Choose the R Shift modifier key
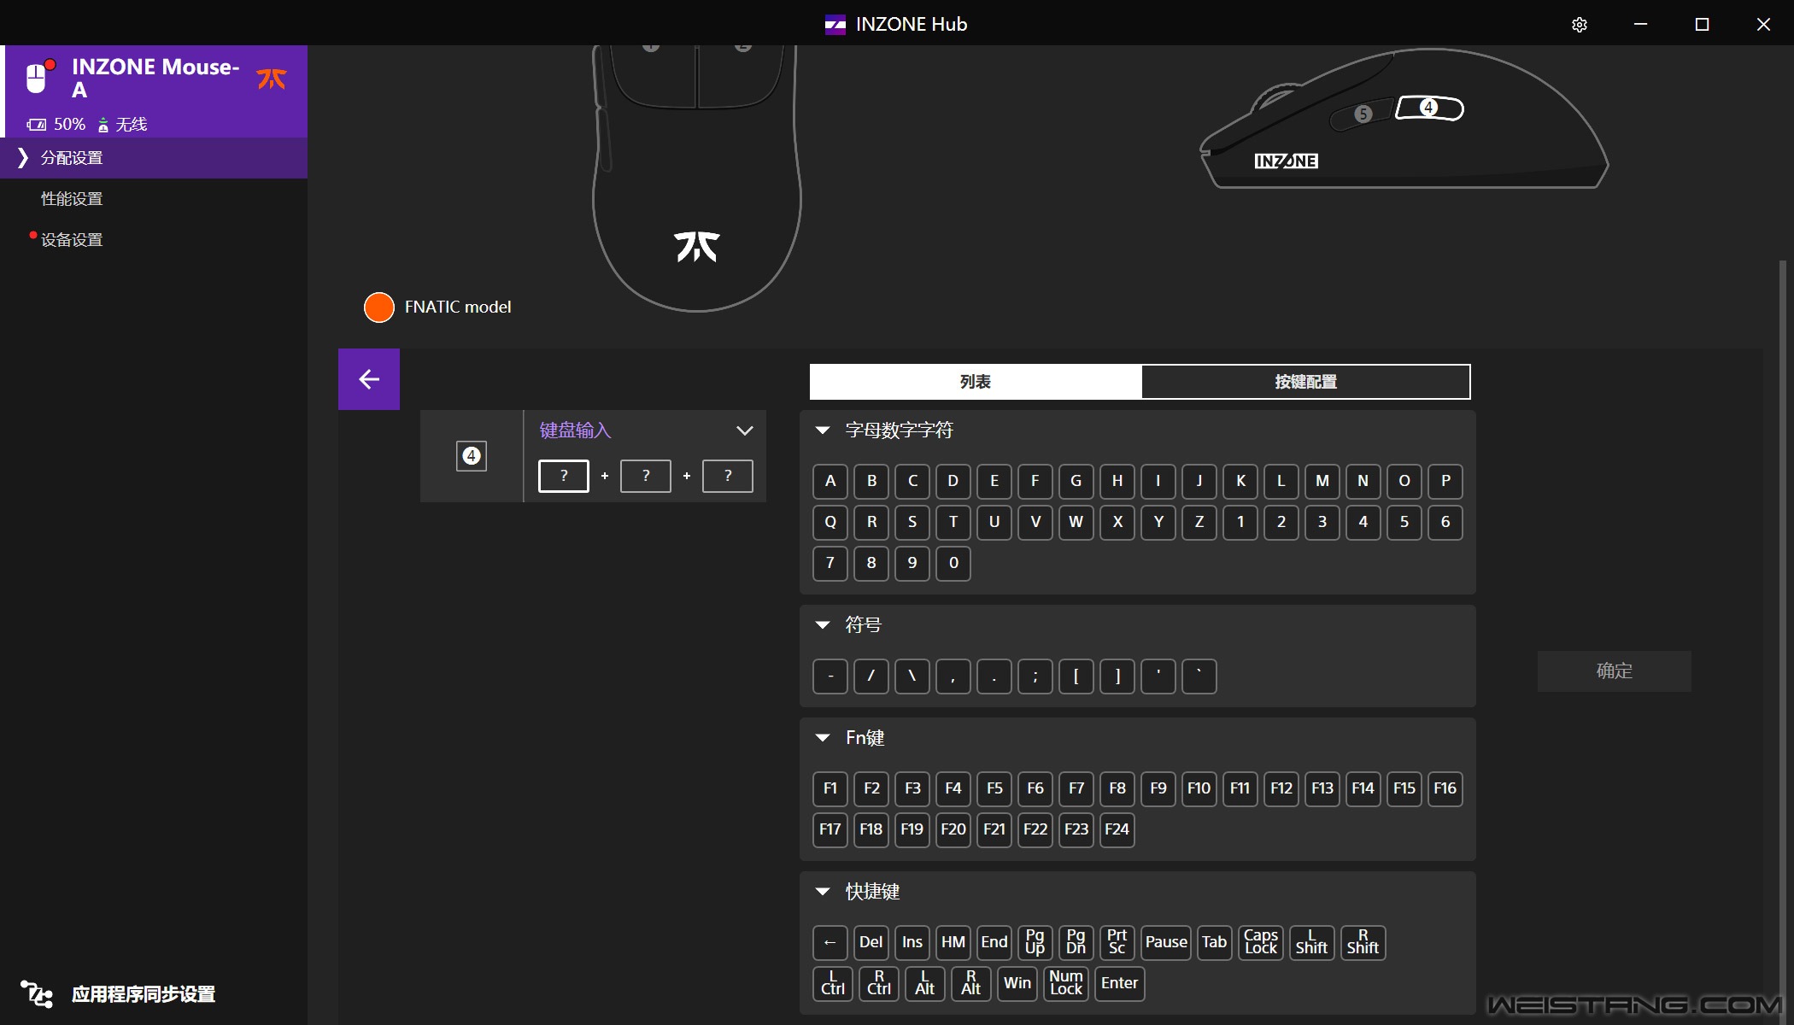This screenshot has width=1794, height=1025. point(1363,942)
